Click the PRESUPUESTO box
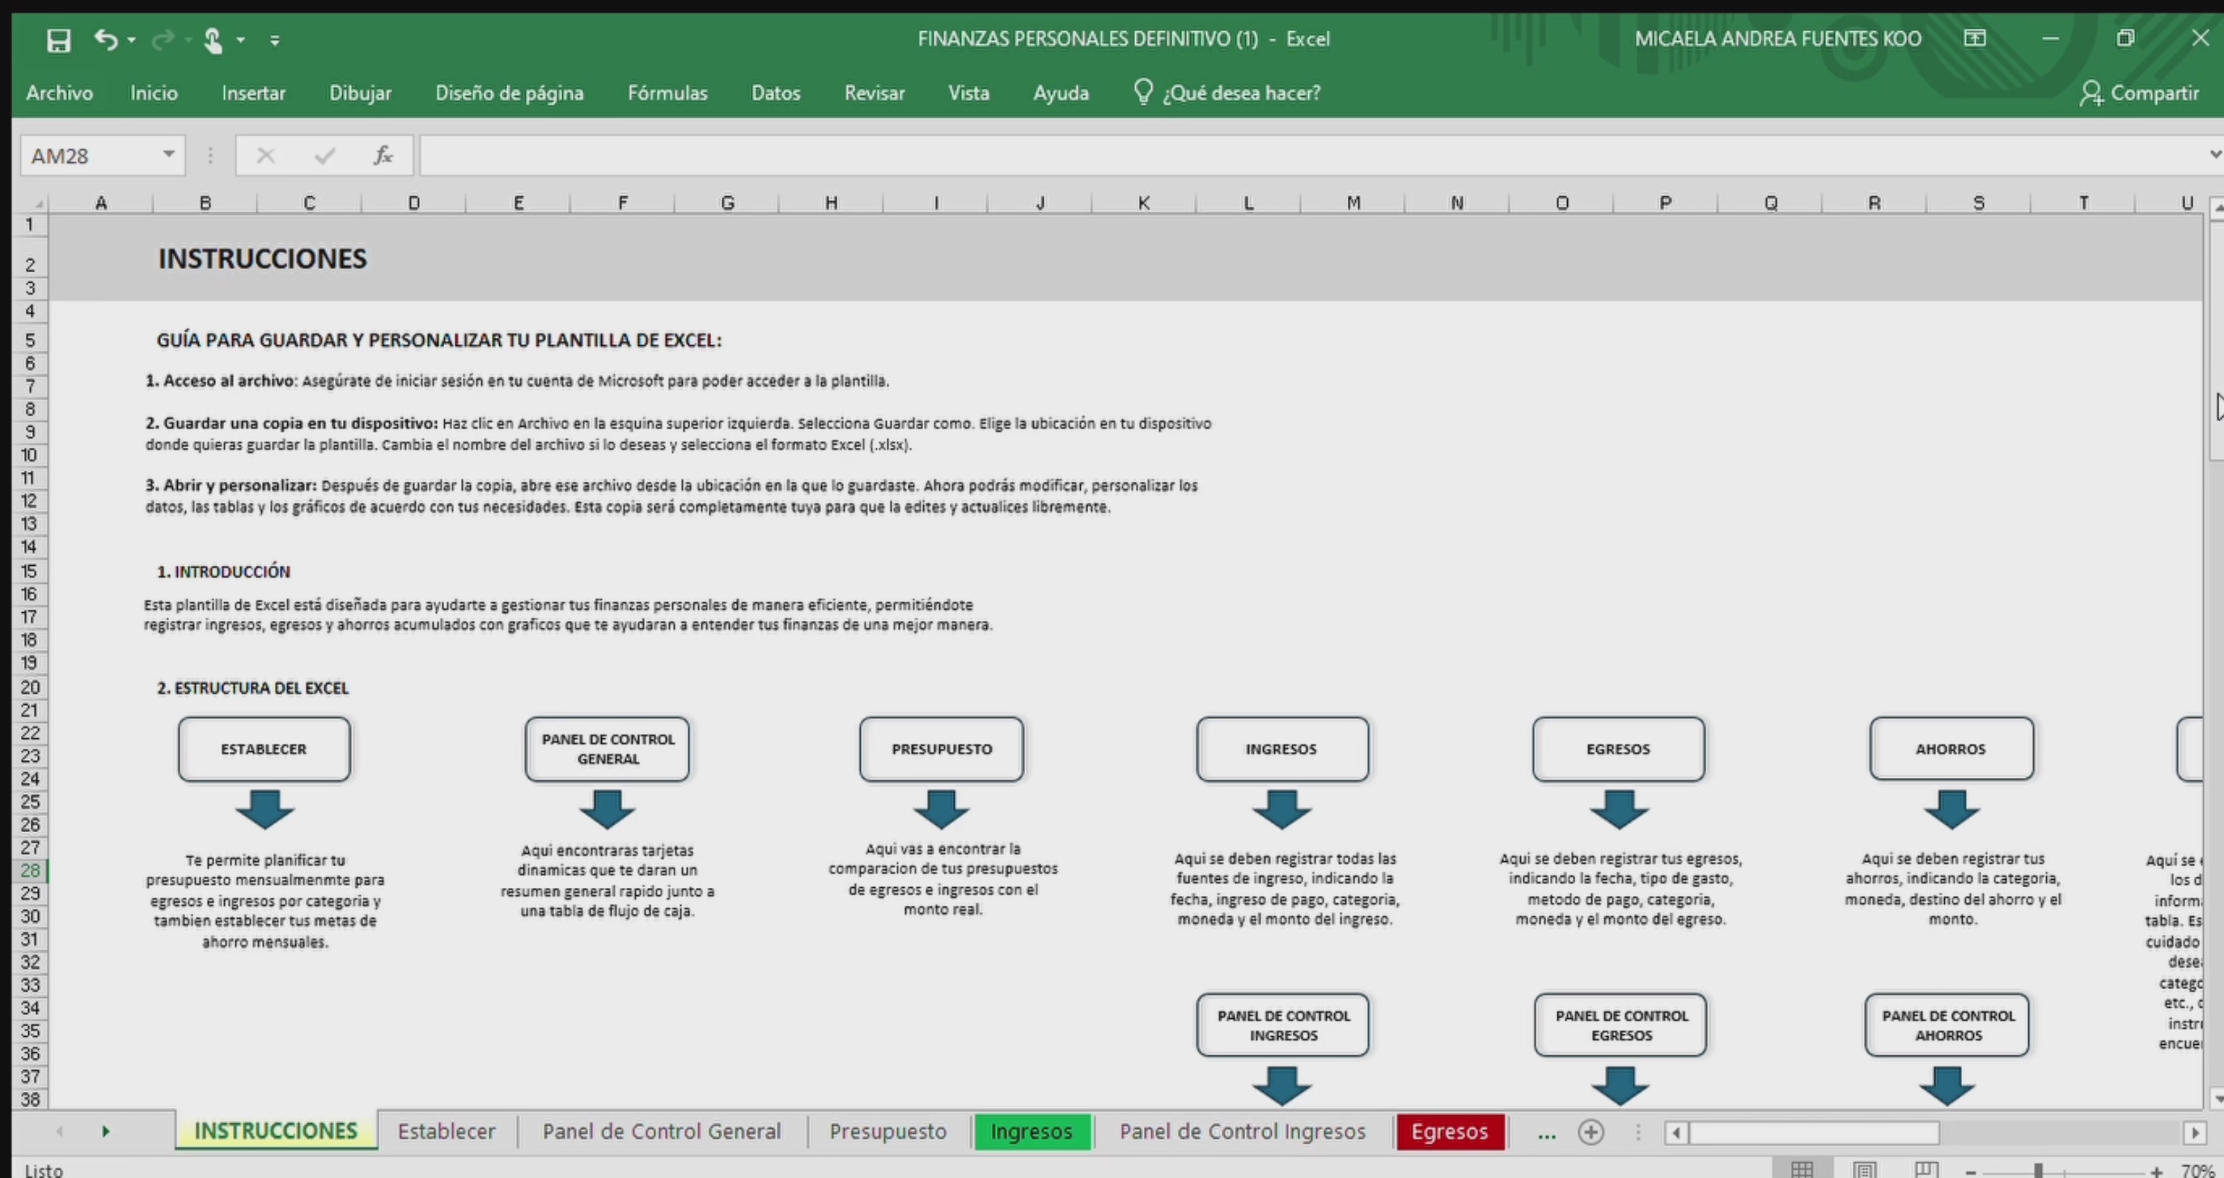Viewport: 2224px width, 1178px height. [x=942, y=749]
